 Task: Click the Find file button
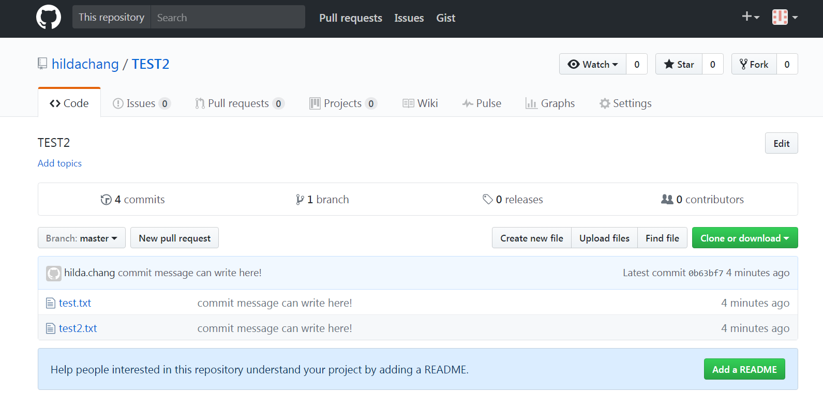pyautogui.click(x=663, y=238)
